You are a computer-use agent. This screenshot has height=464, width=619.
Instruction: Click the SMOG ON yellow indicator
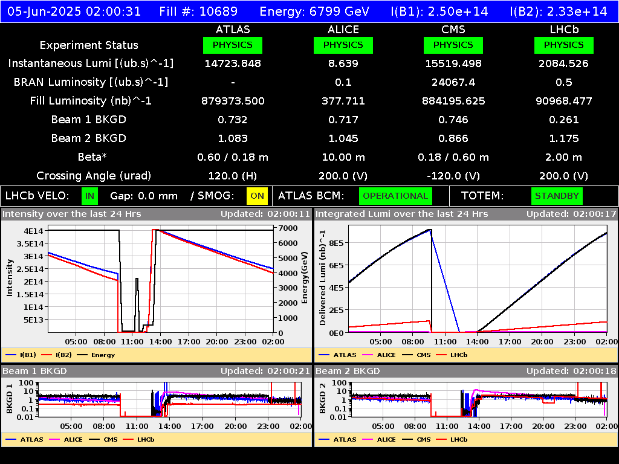257,196
